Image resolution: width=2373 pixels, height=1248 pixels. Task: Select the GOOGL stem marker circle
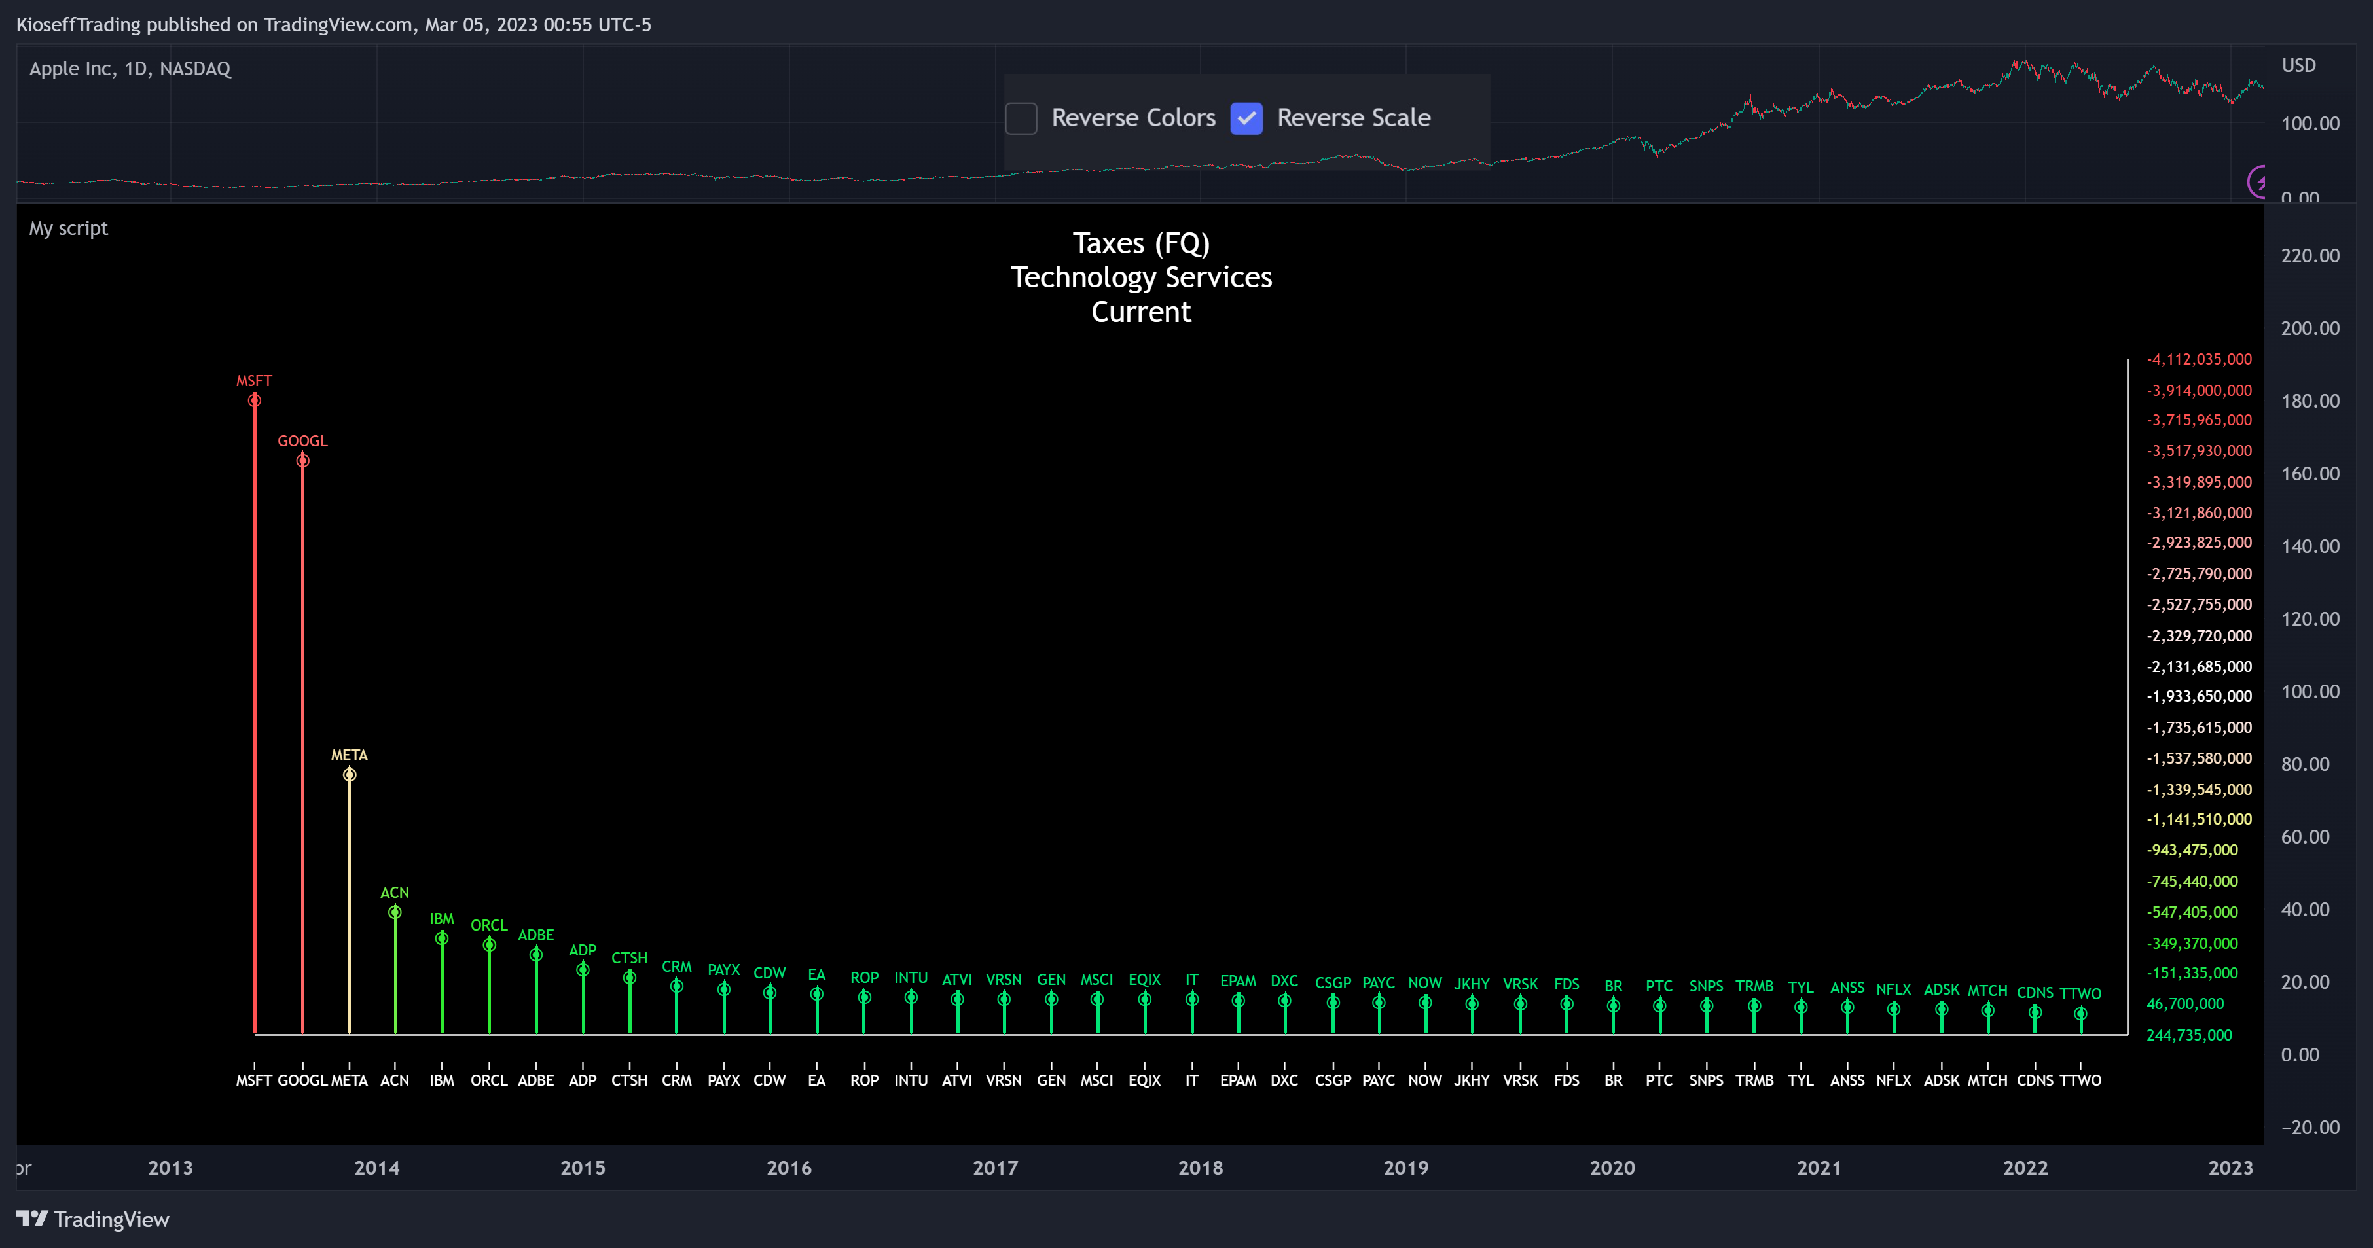coord(302,461)
